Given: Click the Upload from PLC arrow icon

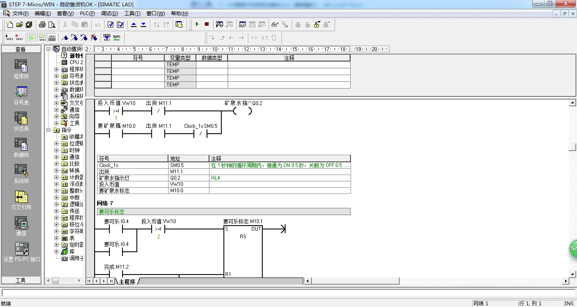Looking at the screenshot, I should click(134, 24).
